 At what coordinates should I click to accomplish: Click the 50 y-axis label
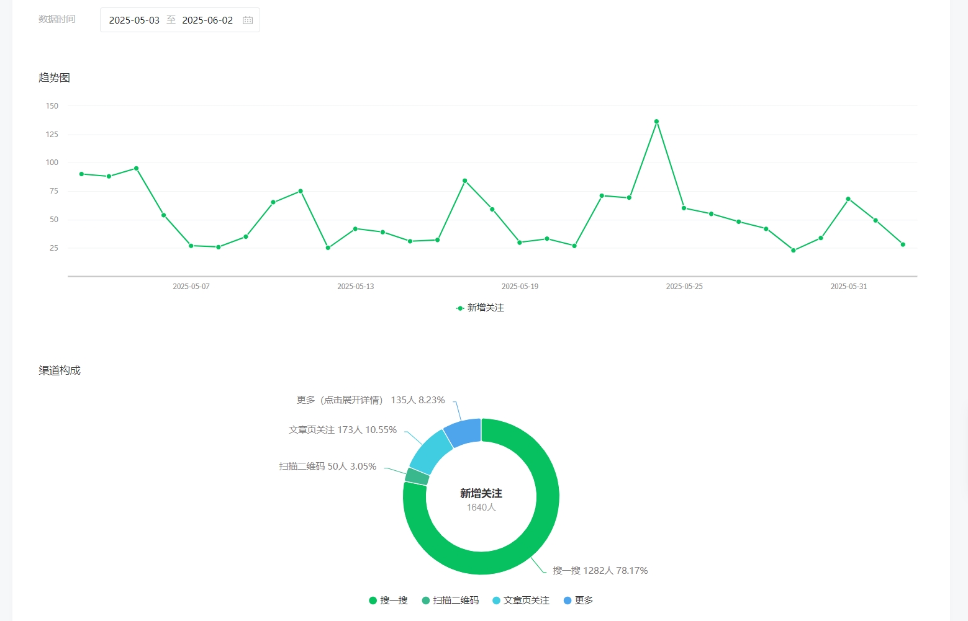tap(54, 220)
